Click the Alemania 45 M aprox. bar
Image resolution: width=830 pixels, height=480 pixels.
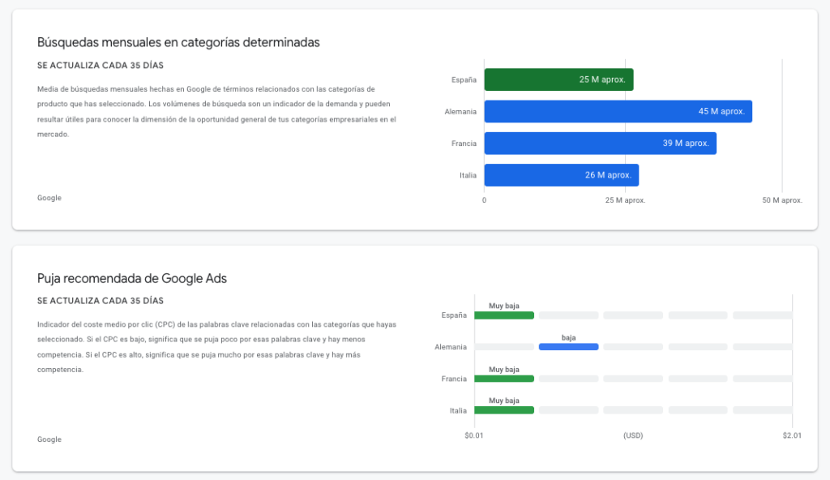click(x=618, y=111)
